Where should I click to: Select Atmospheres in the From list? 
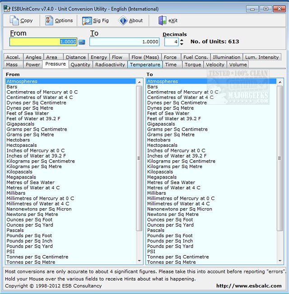pyautogui.click(x=70, y=81)
